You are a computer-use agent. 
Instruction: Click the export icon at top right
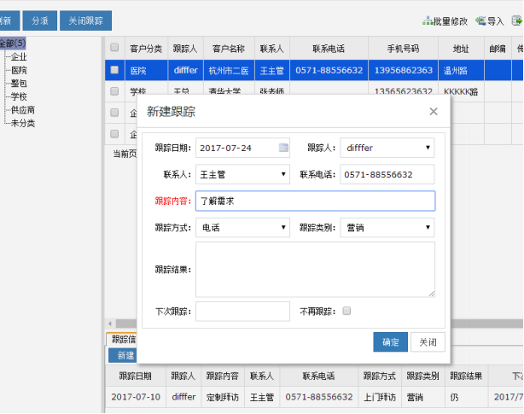[x=516, y=21]
